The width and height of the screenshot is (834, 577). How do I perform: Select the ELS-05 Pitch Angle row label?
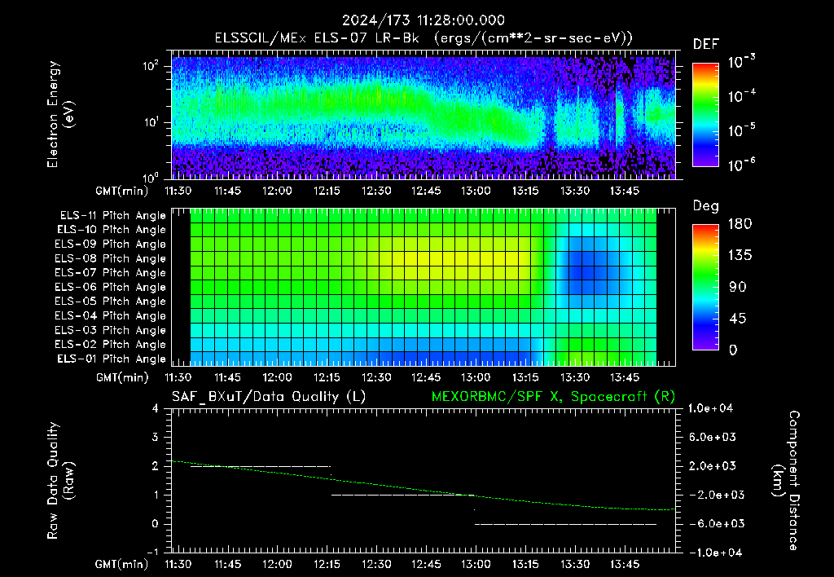(x=110, y=302)
